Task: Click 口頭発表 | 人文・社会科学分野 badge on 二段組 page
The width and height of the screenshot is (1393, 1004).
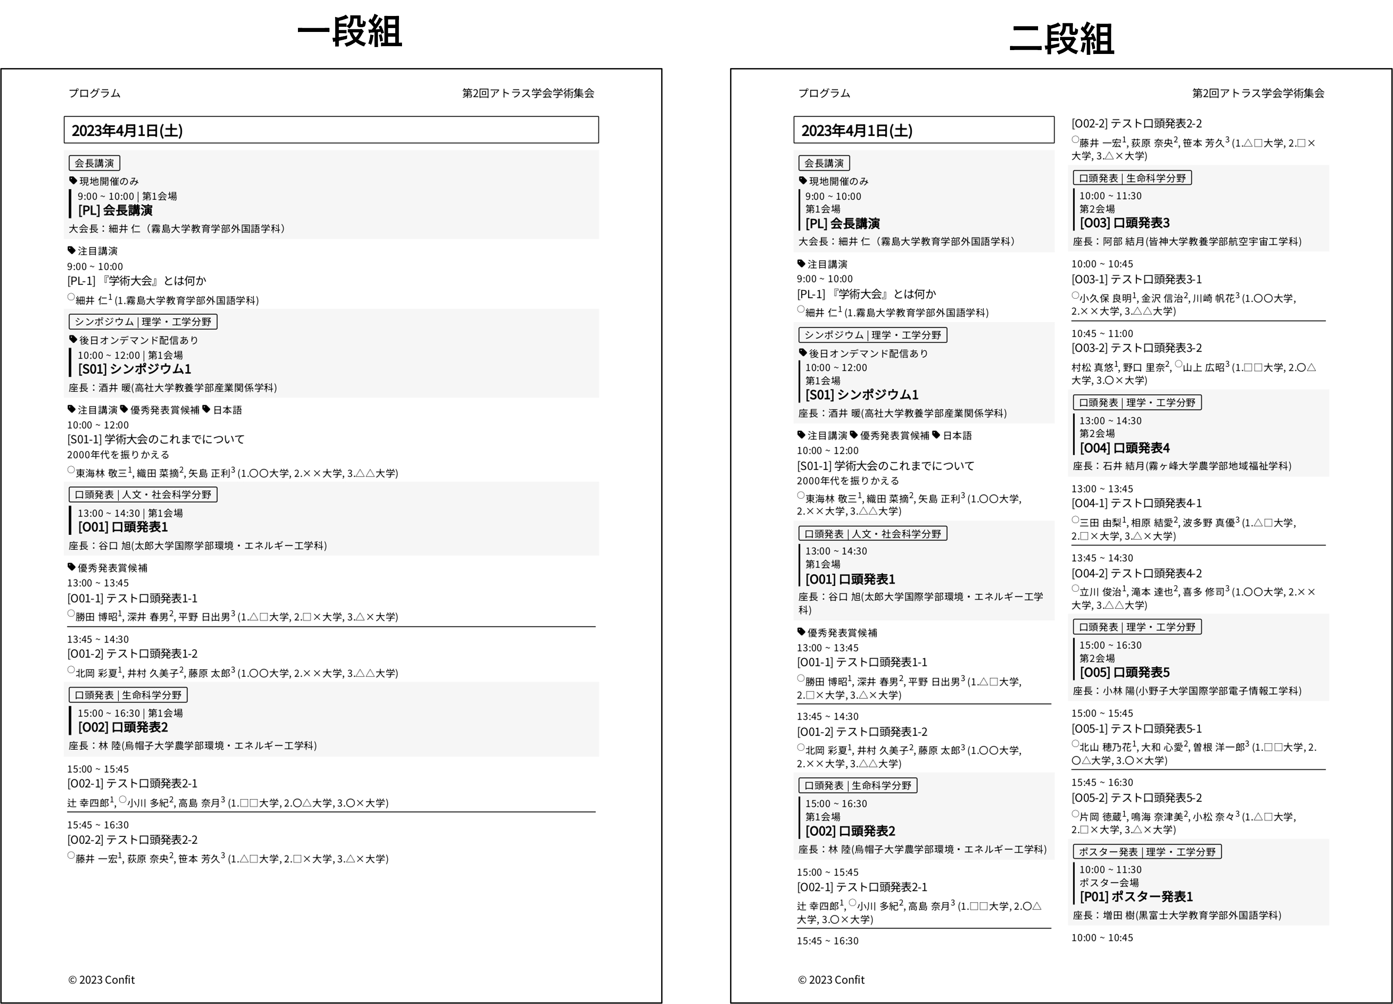Action: click(872, 534)
